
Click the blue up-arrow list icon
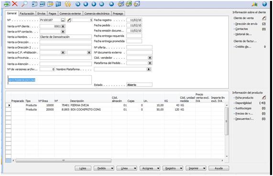pyautogui.click(x=111, y=4)
